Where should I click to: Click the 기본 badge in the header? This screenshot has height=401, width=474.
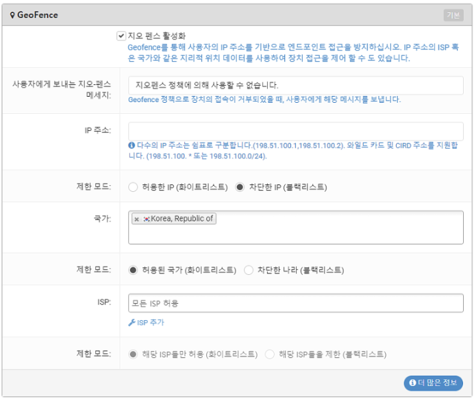click(453, 15)
